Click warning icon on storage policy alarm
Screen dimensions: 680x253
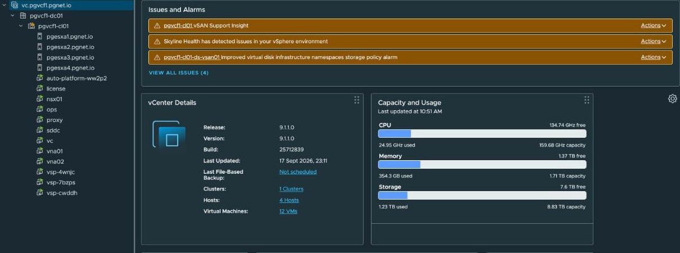coord(157,57)
